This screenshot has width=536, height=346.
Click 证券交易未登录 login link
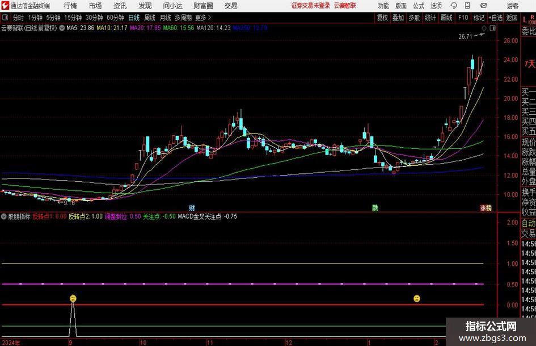(x=311, y=6)
